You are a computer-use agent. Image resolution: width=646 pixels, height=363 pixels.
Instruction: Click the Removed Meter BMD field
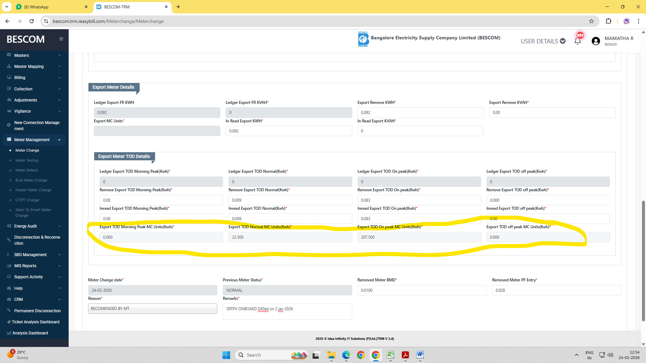[x=422, y=290]
